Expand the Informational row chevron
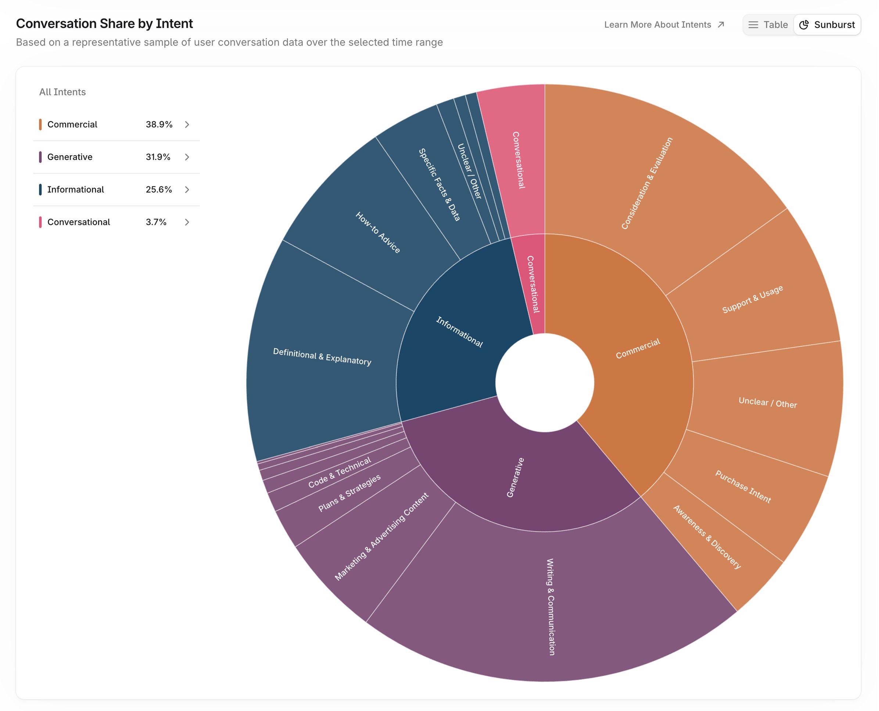Image resolution: width=879 pixels, height=711 pixels. tap(187, 189)
